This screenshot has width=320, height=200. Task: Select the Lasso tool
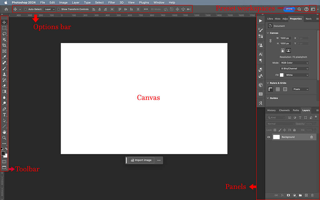point(4,34)
